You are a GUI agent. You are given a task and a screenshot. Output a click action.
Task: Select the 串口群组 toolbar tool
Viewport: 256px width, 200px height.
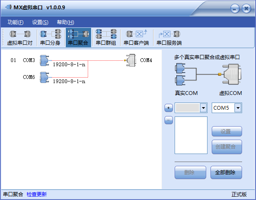[106, 38]
